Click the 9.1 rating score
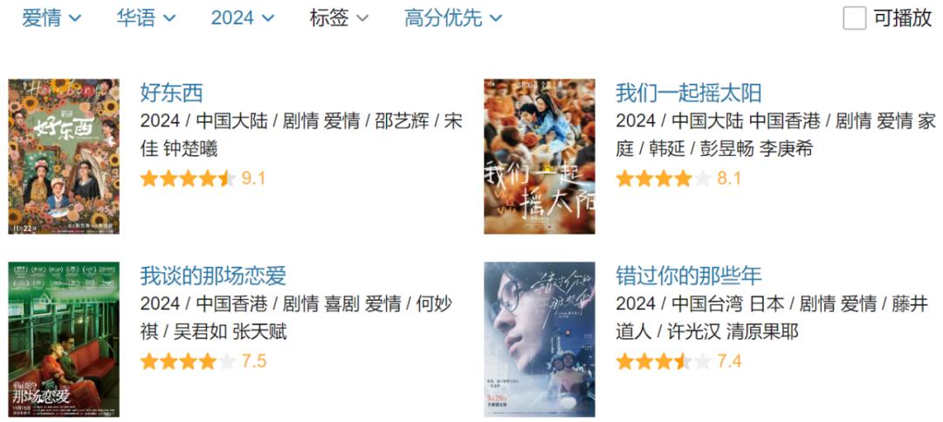This screenshot has height=422, width=943. (x=253, y=178)
